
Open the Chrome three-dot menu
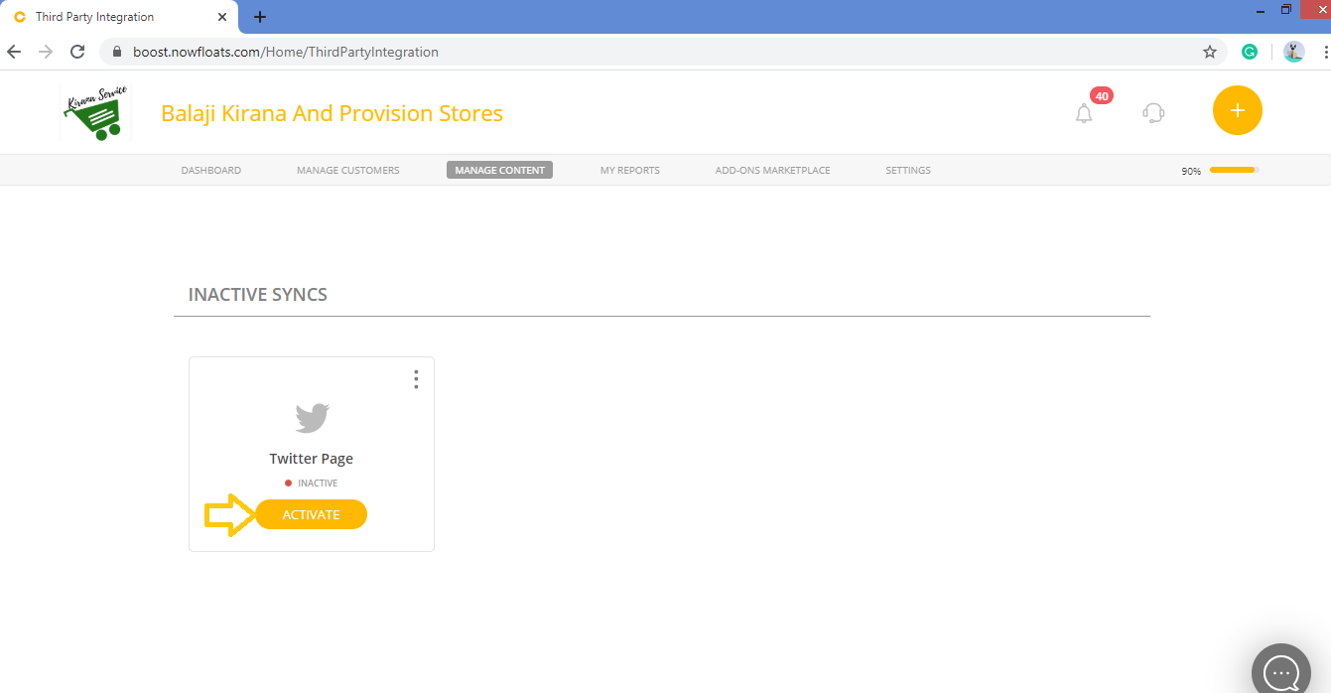coord(1324,52)
